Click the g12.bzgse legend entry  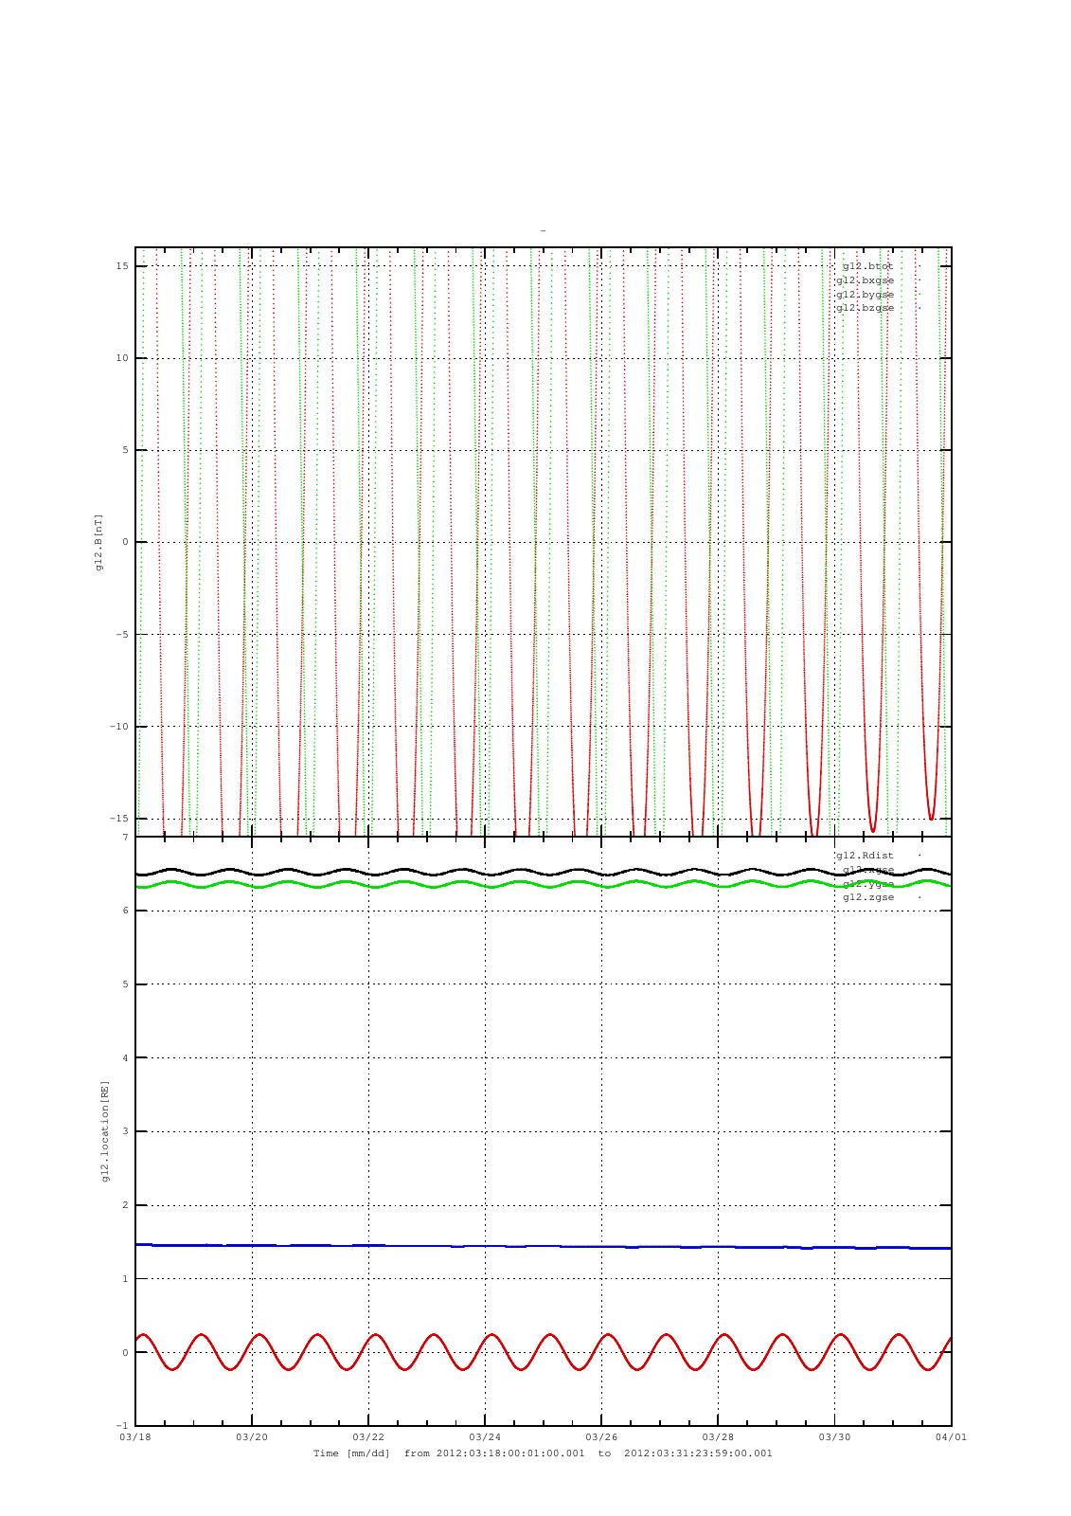[865, 308]
